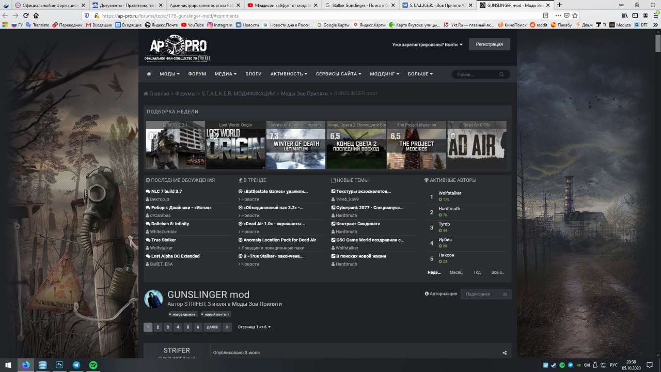Click the browser home button
The image size is (661, 372).
click(36, 16)
